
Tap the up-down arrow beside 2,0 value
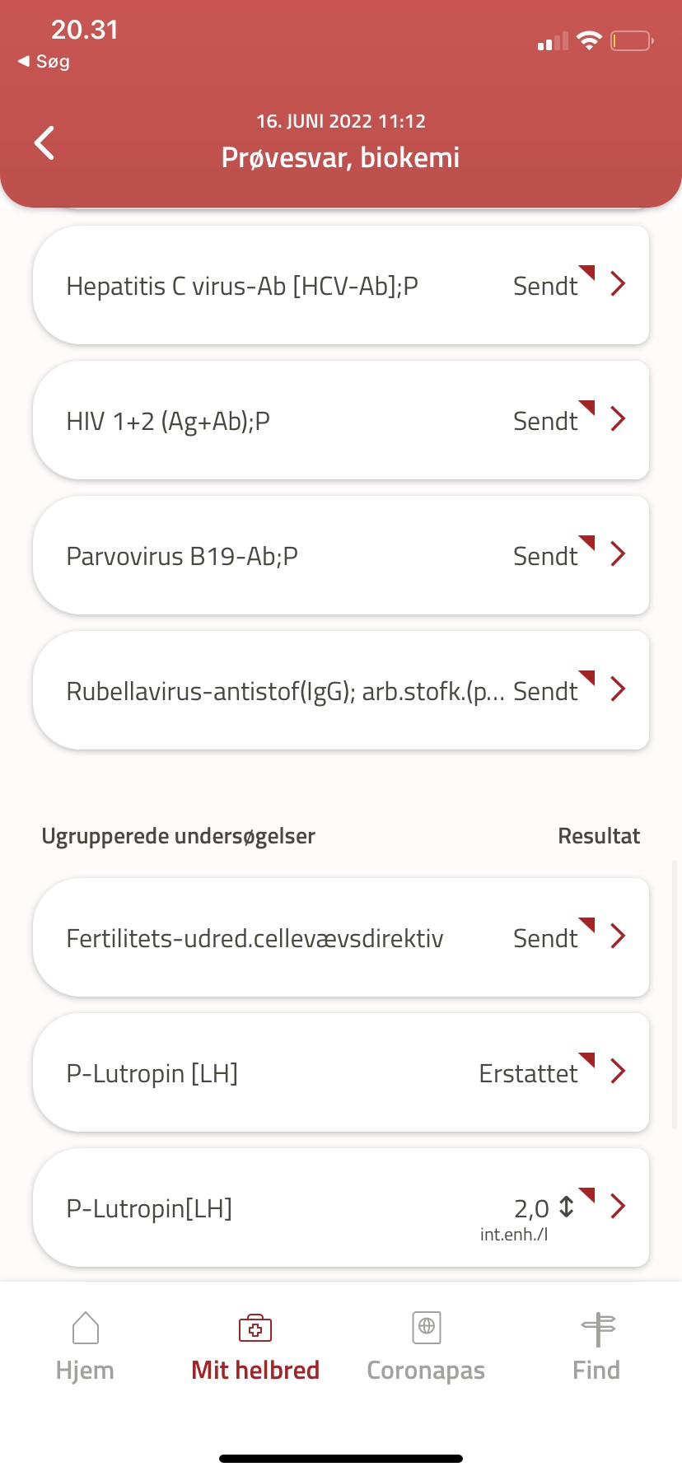(567, 1207)
